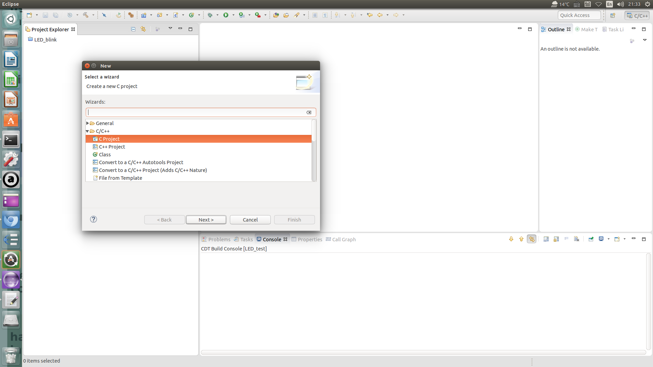Click the green Run toolbar icon
This screenshot has width=653, height=367.
point(225,15)
